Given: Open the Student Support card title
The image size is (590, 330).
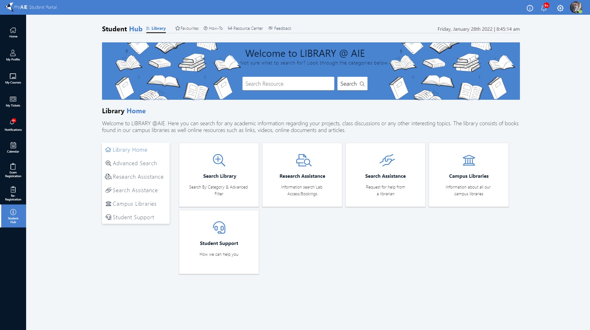Looking at the screenshot, I should (x=219, y=243).
